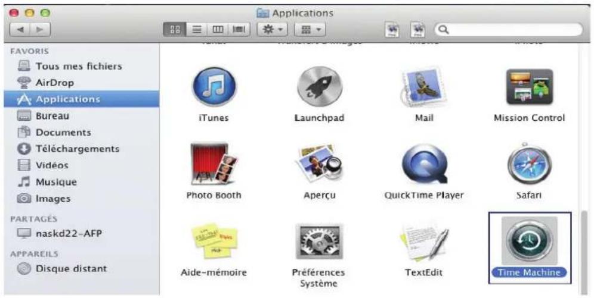Viewport: 594px width, 298px height.
Task: Zoom the window with green button
Action: (x=45, y=12)
